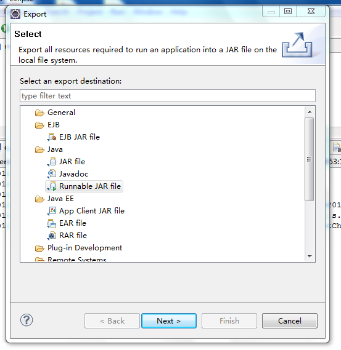Collapse the Java EE folder

[39, 199]
